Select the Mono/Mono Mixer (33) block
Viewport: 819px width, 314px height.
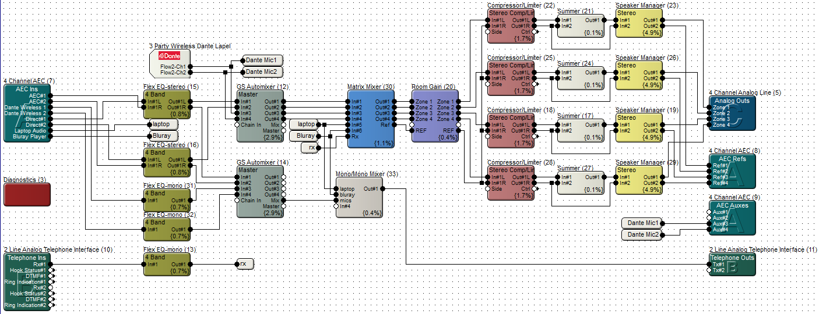[x=359, y=197]
